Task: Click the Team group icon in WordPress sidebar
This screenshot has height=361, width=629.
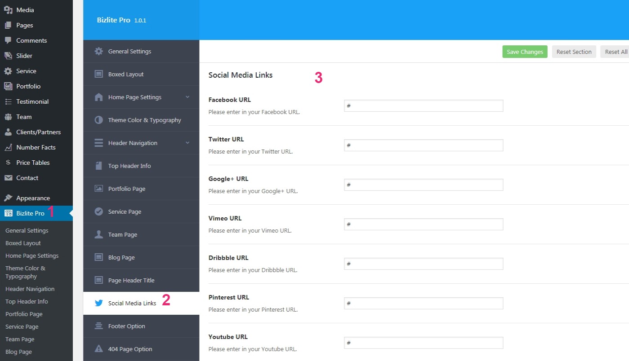Action: coord(8,117)
